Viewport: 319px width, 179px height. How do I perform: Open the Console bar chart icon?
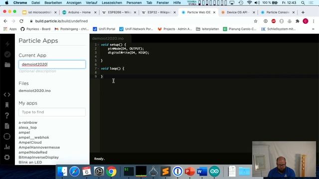pyautogui.click(x=7, y=147)
